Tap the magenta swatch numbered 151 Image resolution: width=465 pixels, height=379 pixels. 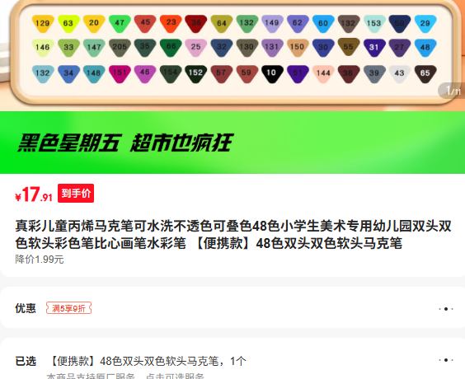pos(120,73)
